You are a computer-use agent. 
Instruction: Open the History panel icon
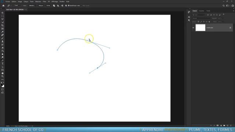point(189,12)
